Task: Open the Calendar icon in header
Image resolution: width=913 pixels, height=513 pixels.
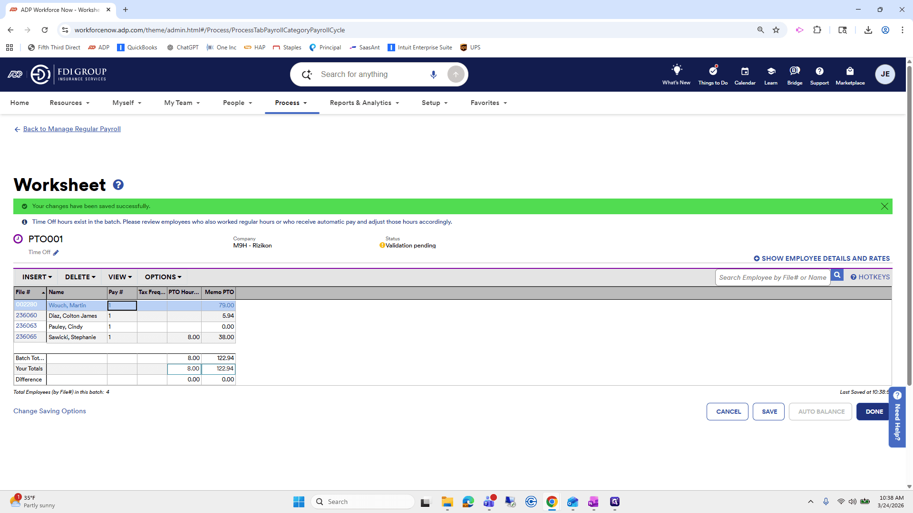Action: pyautogui.click(x=745, y=71)
